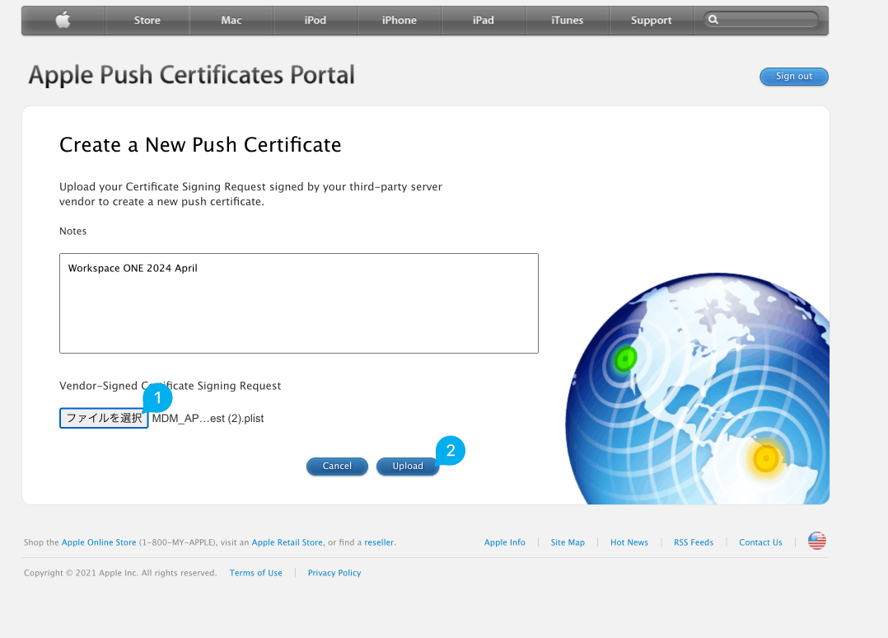Open the Apple Info footer link

pos(505,542)
